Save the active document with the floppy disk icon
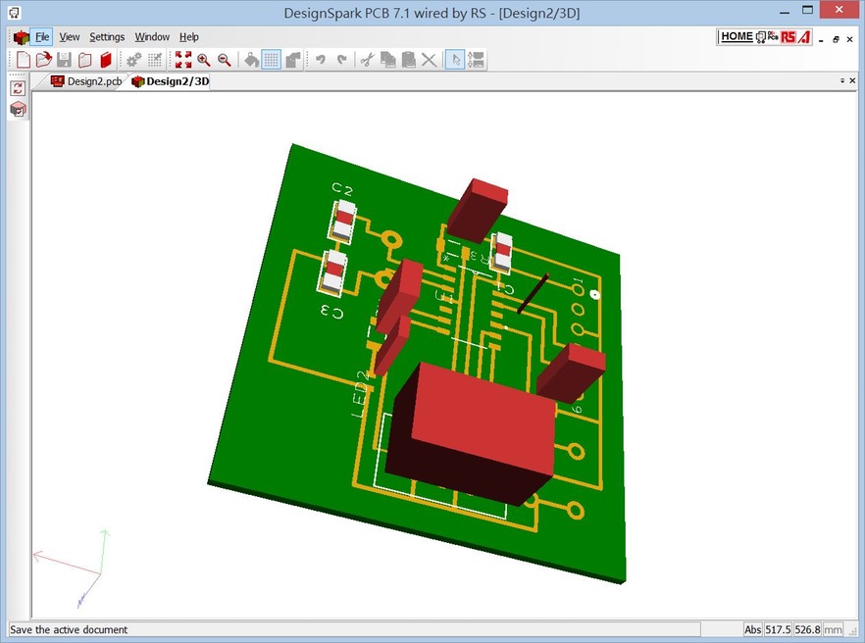 tap(64, 60)
